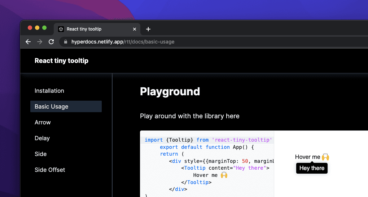Viewport: 368px width, 197px height.
Task: Click the React tiny tooltip site title
Action: [x=61, y=61]
